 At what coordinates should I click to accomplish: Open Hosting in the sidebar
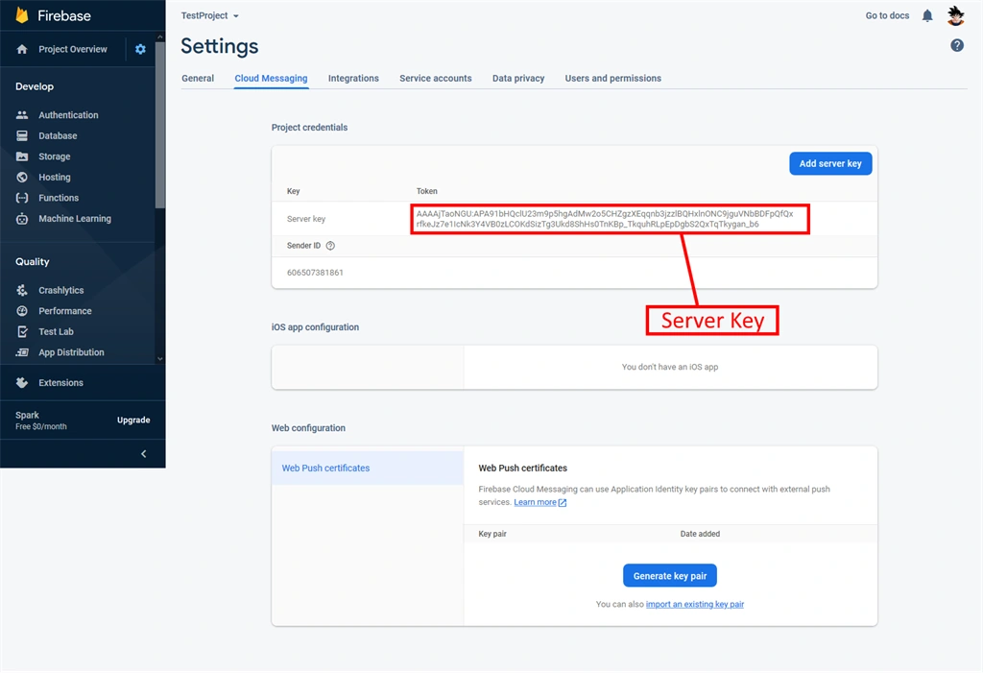click(x=55, y=177)
